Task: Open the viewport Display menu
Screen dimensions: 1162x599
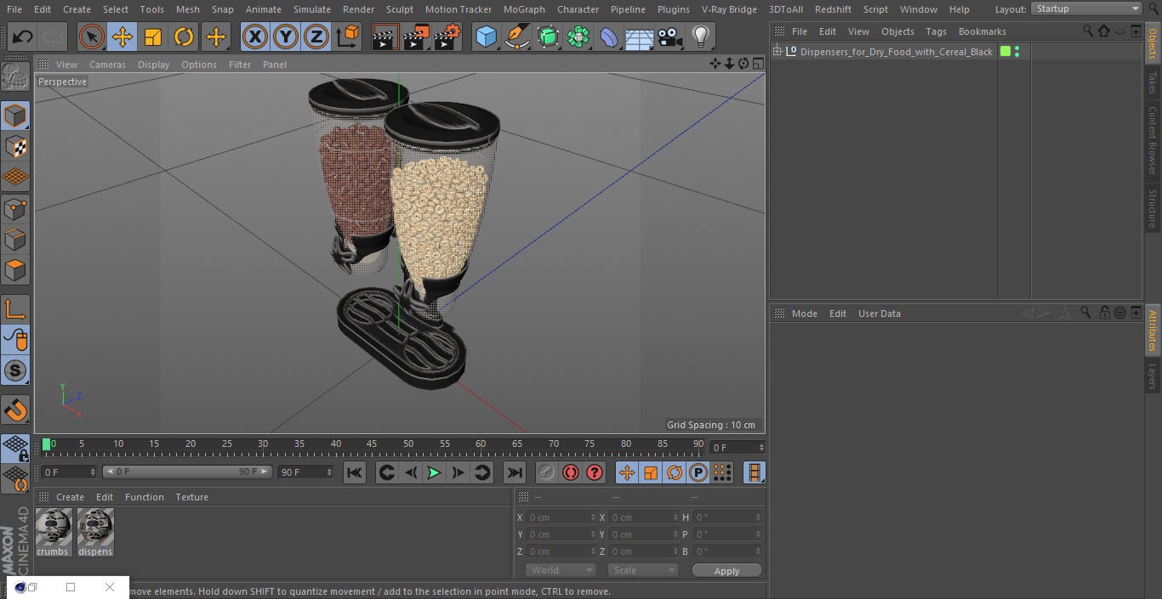Action: point(153,65)
